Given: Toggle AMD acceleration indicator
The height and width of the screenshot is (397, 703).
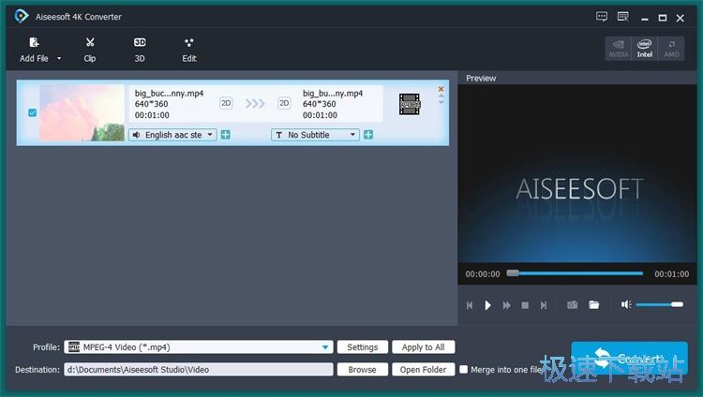Looking at the screenshot, I should click(671, 49).
